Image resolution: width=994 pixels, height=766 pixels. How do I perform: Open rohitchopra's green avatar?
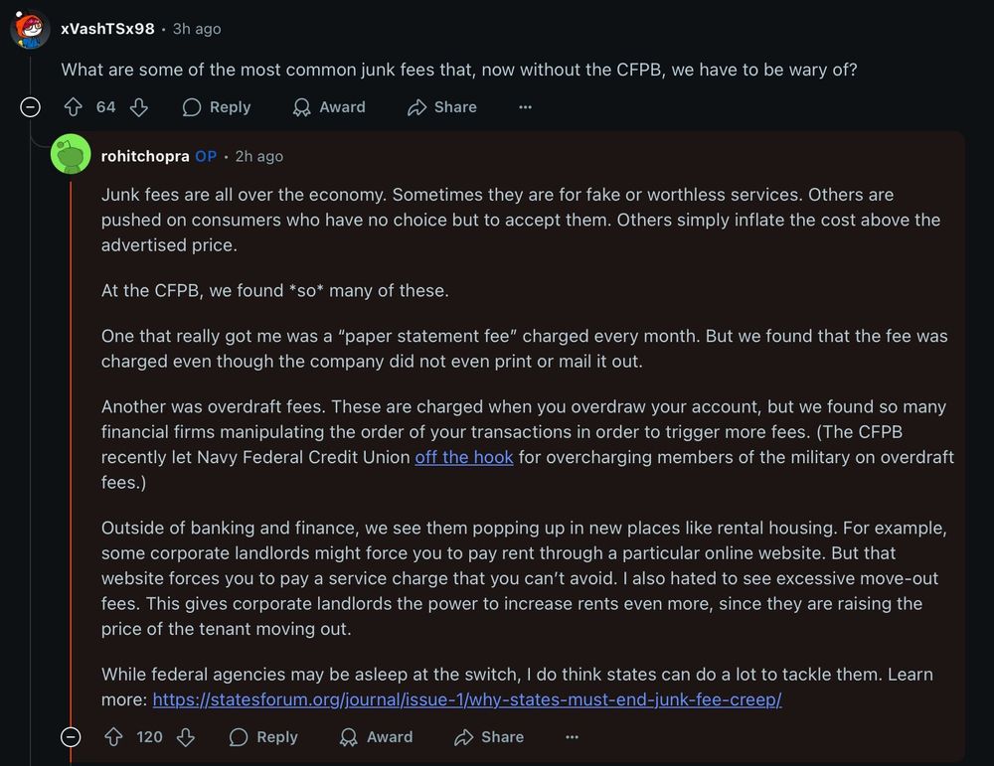click(71, 154)
